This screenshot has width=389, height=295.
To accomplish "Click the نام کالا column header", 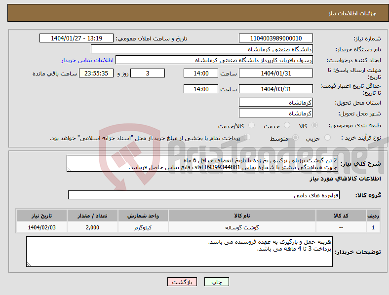I will coord(242,216).
